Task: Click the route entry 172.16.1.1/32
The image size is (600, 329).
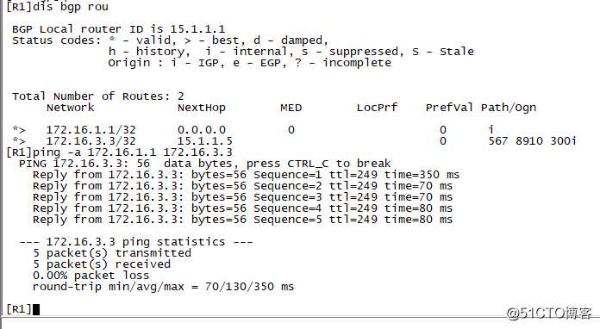Action: 91,130
